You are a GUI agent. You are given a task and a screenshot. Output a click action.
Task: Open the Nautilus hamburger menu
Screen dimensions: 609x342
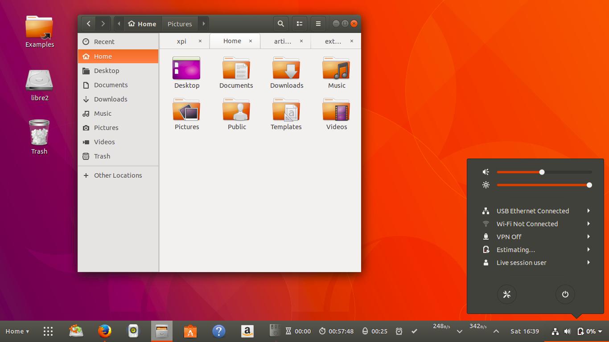coord(318,23)
